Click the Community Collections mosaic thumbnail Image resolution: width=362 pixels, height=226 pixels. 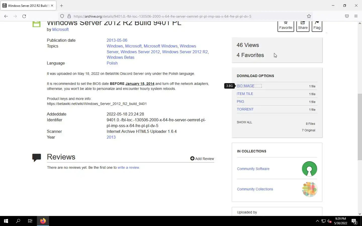tap(309, 189)
